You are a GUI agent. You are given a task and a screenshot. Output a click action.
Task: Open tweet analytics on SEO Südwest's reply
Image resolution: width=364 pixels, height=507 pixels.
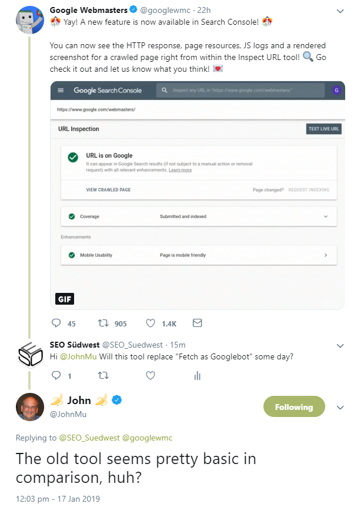198,375
